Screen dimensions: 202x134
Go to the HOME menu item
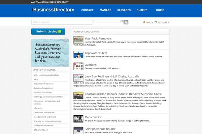[160, 10]
